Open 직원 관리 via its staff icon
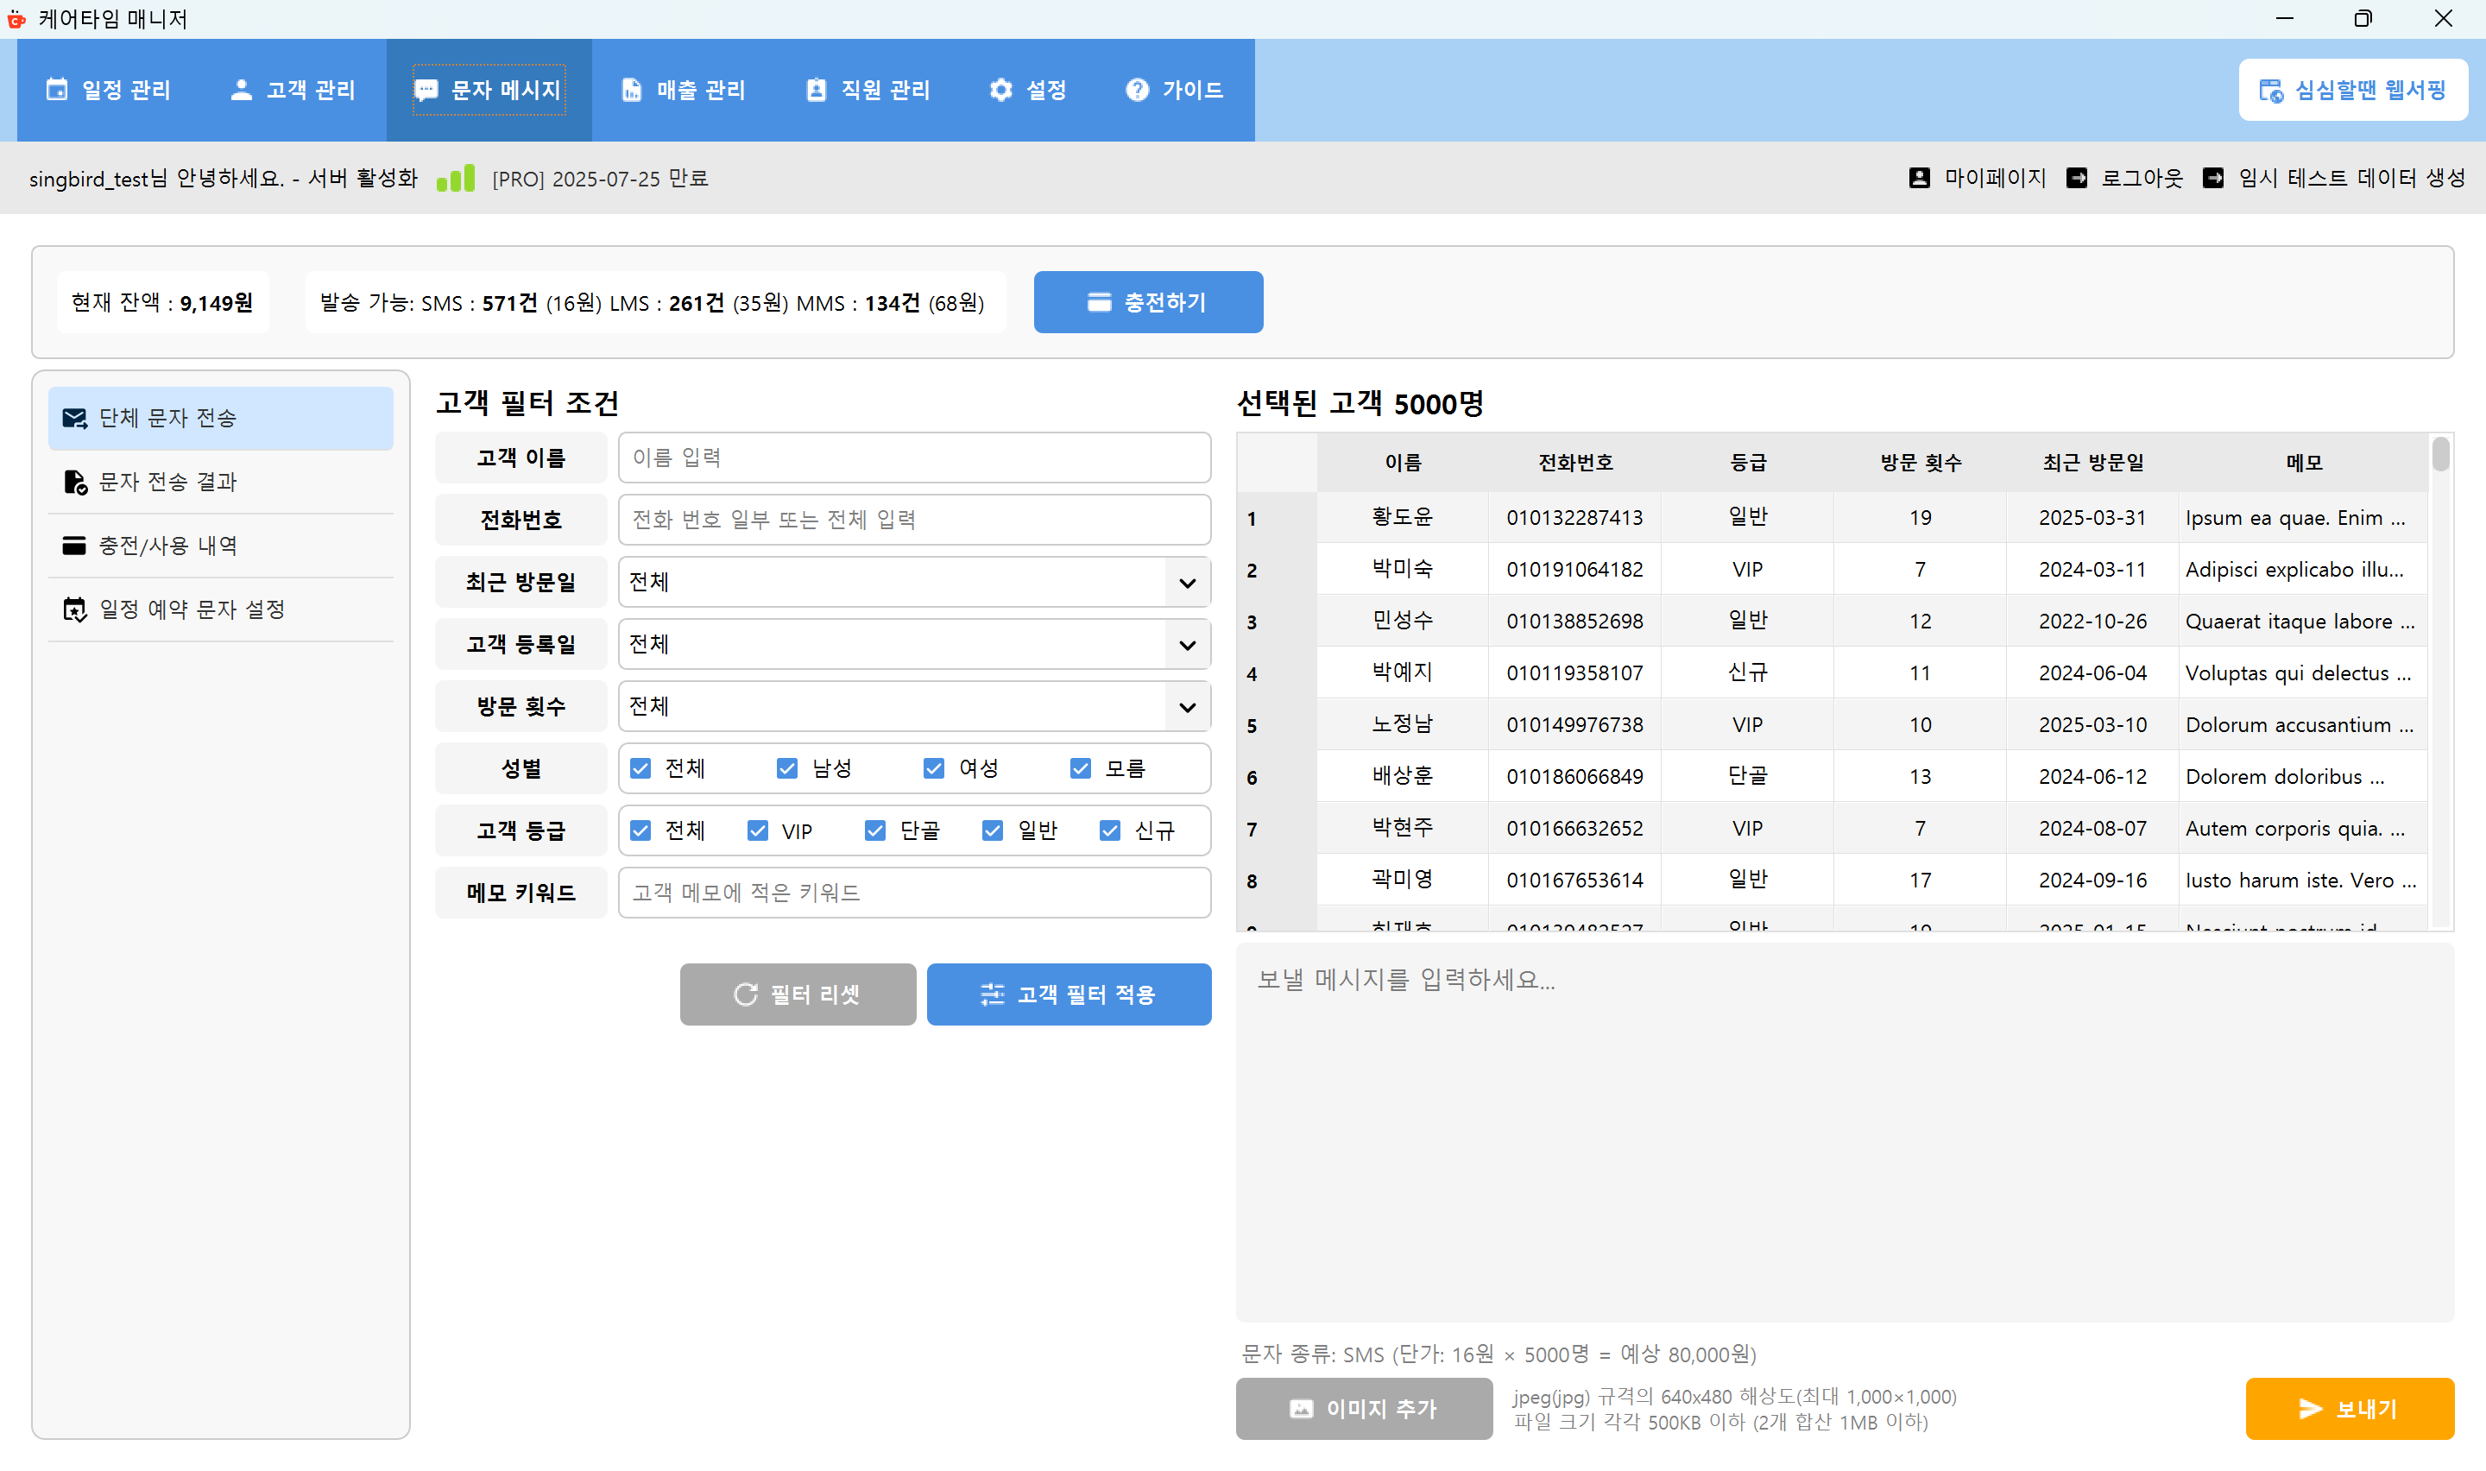This screenshot has height=1471, width=2486. [x=816, y=89]
